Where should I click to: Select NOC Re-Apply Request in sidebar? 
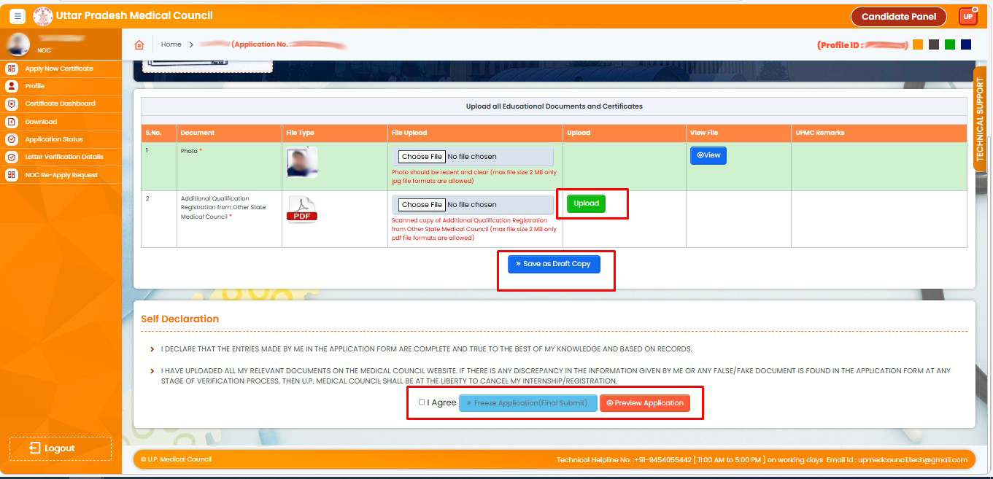[61, 175]
